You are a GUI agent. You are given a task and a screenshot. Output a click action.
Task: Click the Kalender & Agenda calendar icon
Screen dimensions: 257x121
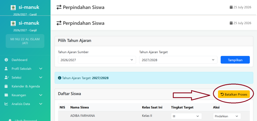(x=6, y=86)
